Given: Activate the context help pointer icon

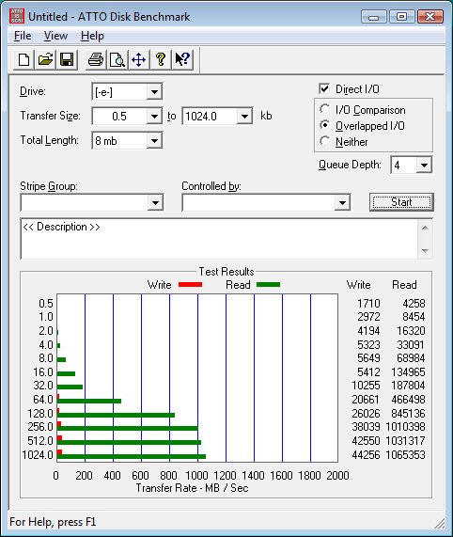Looking at the screenshot, I should point(182,59).
